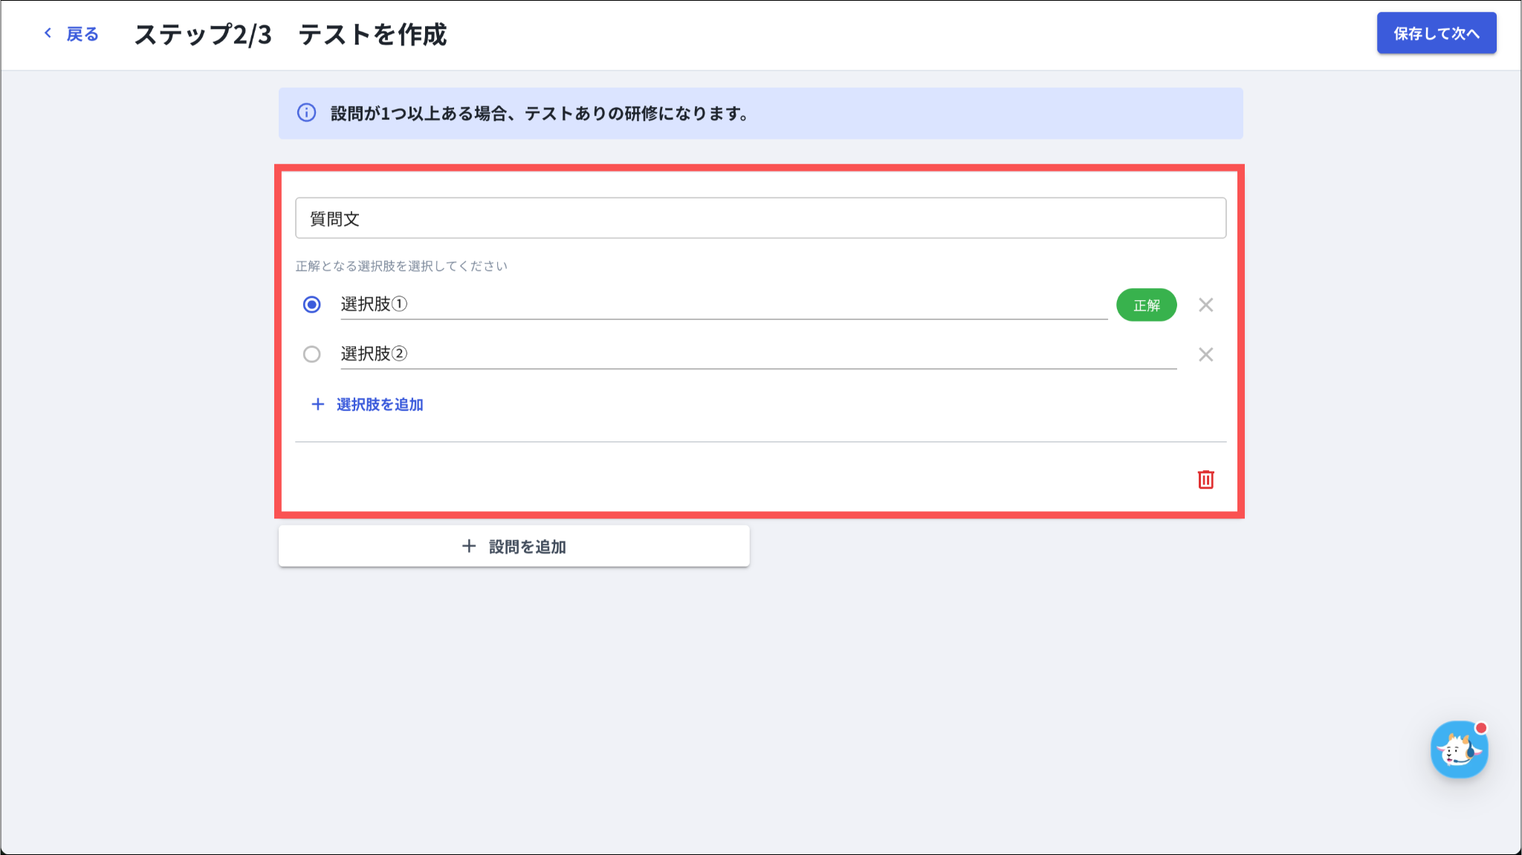The image size is (1522, 855).
Task: Open the chat mascot support icon
Action: pyautogui.click(x=1459, y=750)
